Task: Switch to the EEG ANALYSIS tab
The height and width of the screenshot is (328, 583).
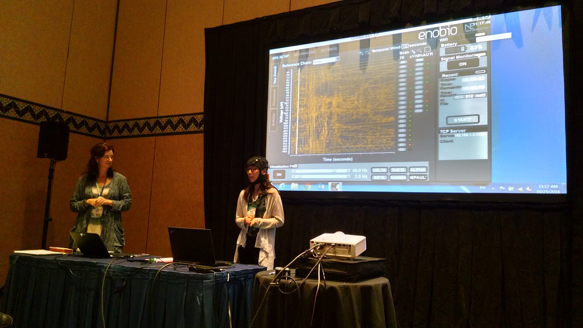Action: click(x=305, y=53)
